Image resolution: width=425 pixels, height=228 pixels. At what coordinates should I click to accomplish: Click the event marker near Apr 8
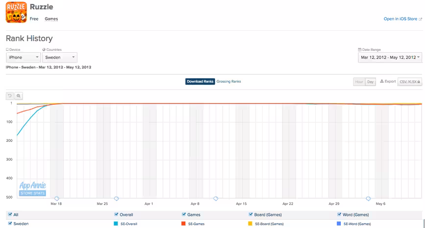(x=216, y=199)
